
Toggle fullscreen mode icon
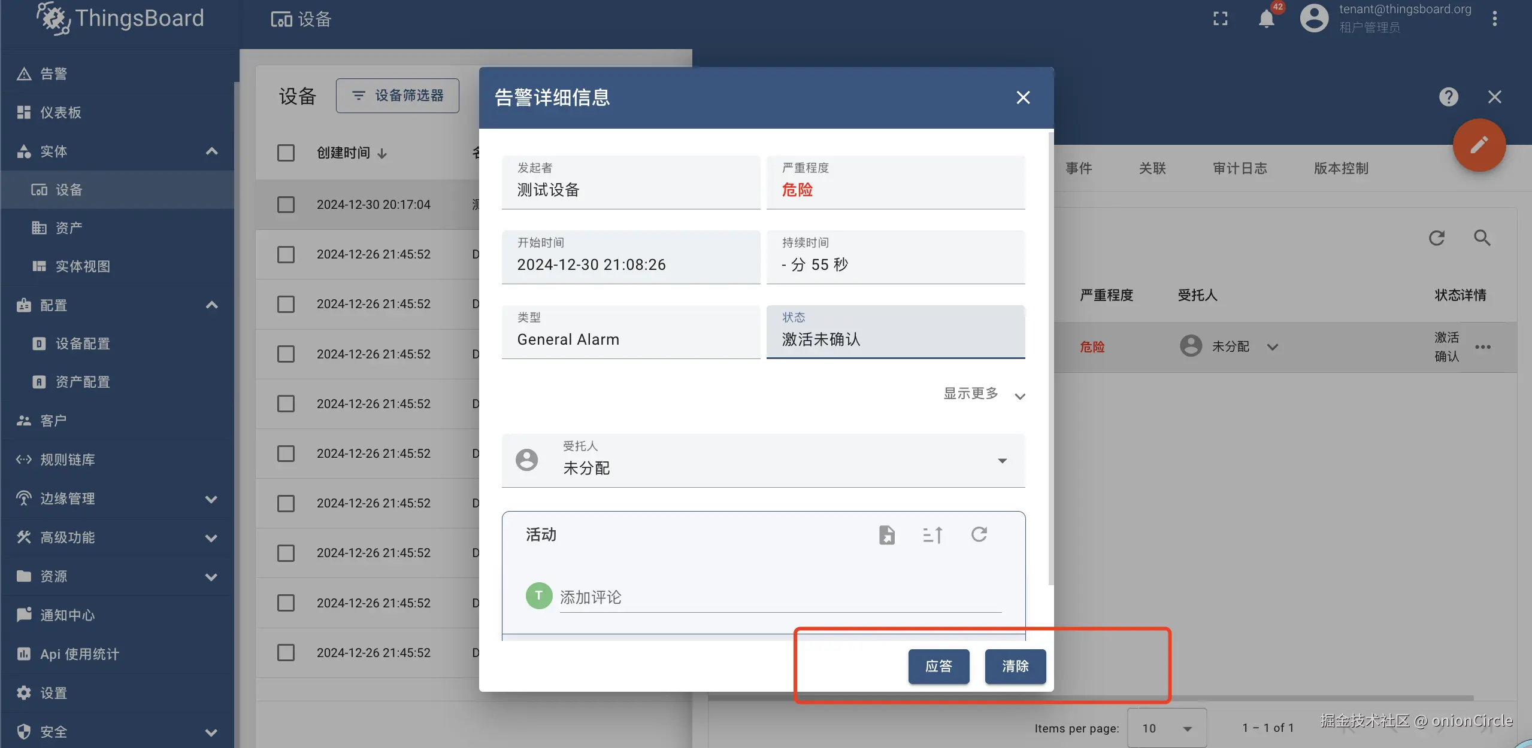click(x=1220, y=19)
